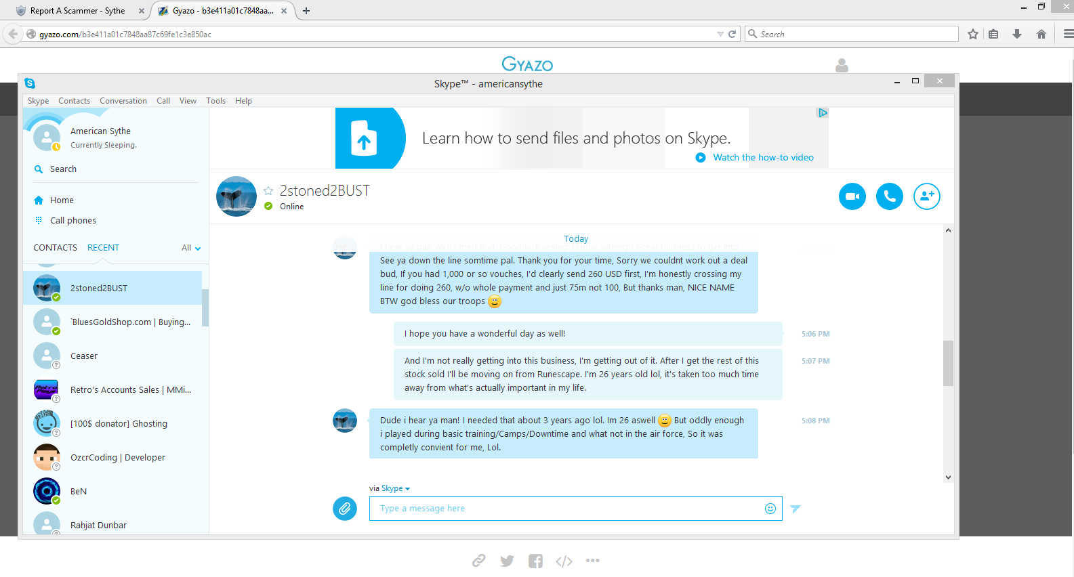
Task: Click the Gyazo copy link icon
Action: click(x=478, y=561)
